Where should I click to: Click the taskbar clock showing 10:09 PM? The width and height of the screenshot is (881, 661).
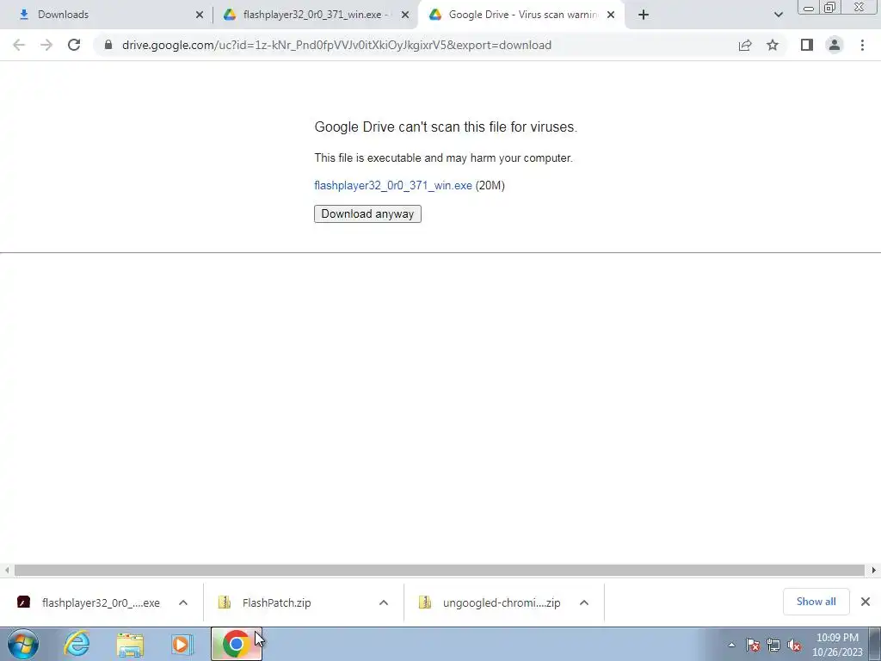pos(837,645)
